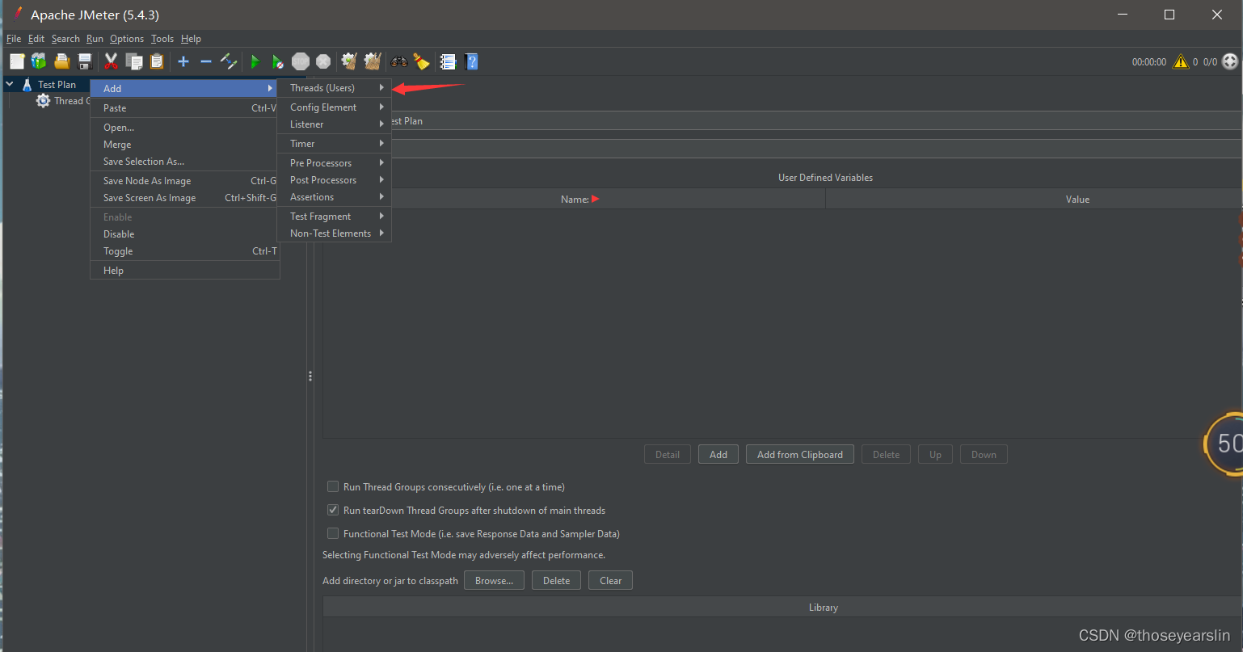Expand the Pre Processors submenu
Image resolution: width=1243 pixels, height=652 pixels.
point(335,163)
